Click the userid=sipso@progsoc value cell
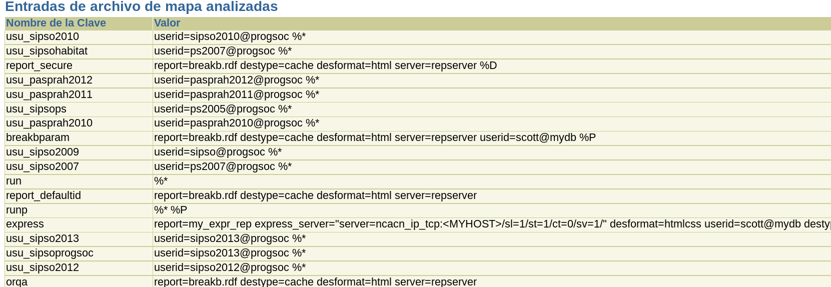The width and height of the screenshot is (831, 287). point(218,152)
